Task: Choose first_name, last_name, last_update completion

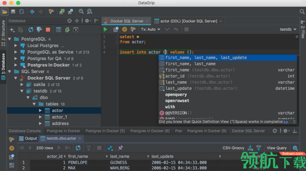Action: [228, 58]
